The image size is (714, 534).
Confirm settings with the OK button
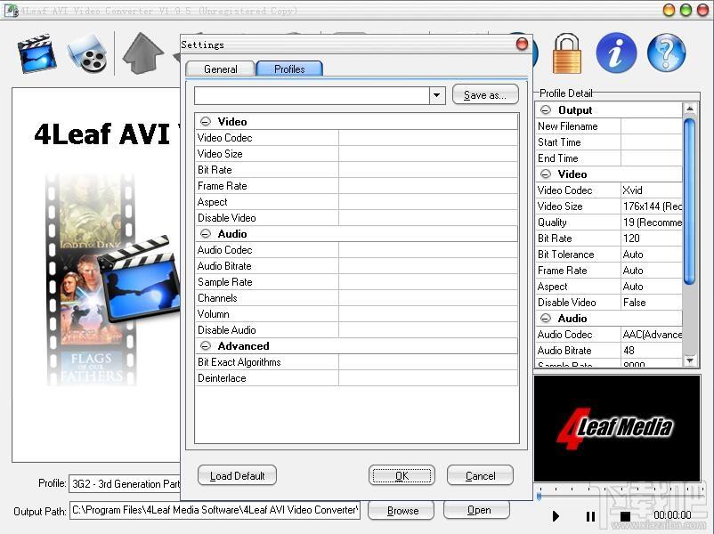point(402,476)
